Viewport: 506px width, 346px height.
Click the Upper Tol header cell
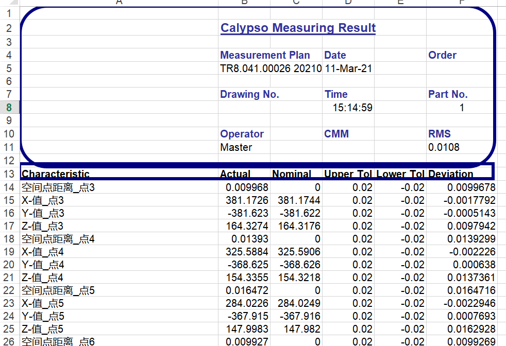(348, 174)
